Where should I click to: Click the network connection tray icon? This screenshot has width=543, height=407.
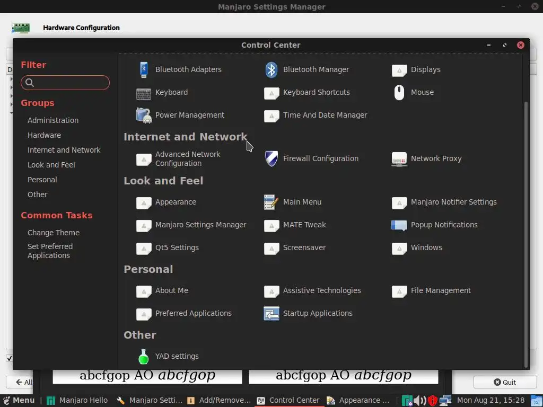click(x=445, y=401)
